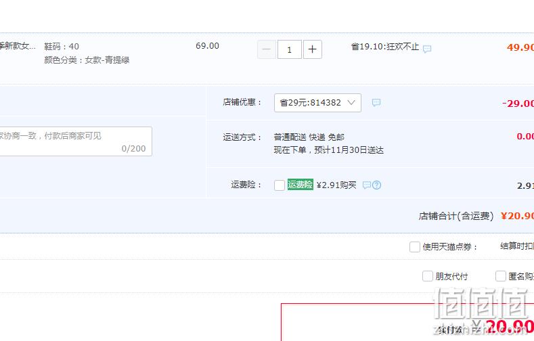
Task: Enable the 匿名购买 checkbox
Action: point(501,276)
